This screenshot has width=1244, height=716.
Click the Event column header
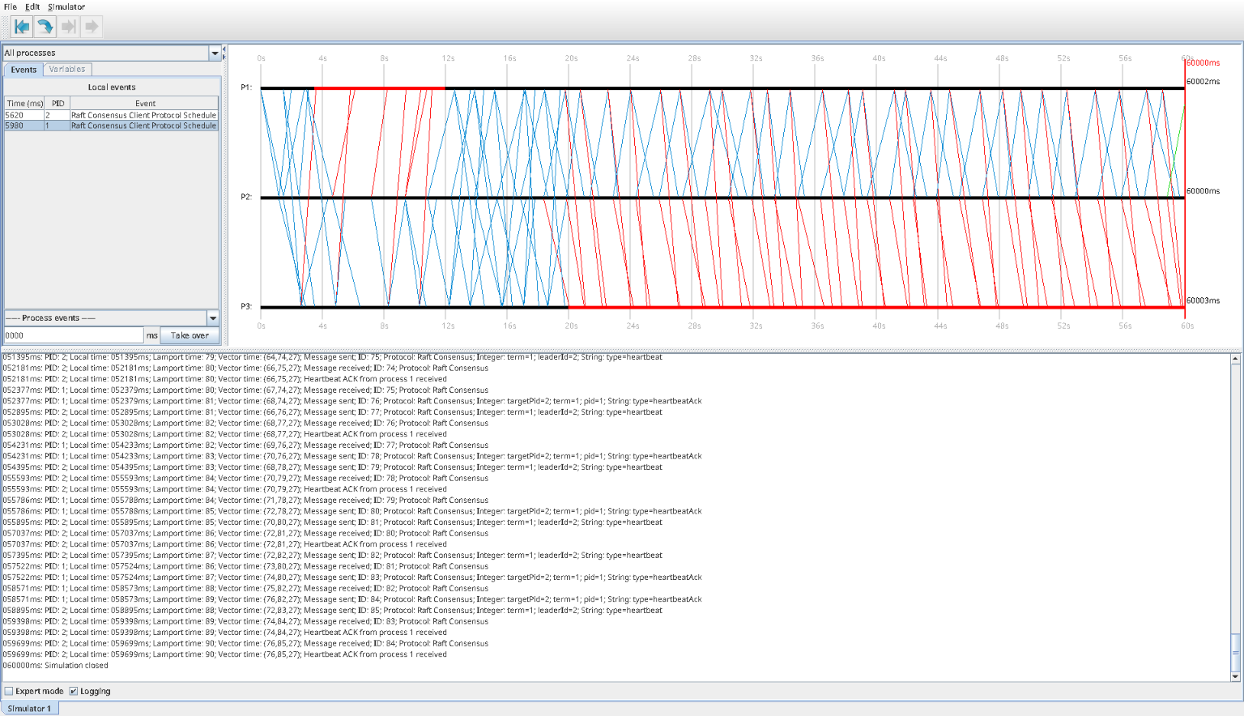click(145, 103)
